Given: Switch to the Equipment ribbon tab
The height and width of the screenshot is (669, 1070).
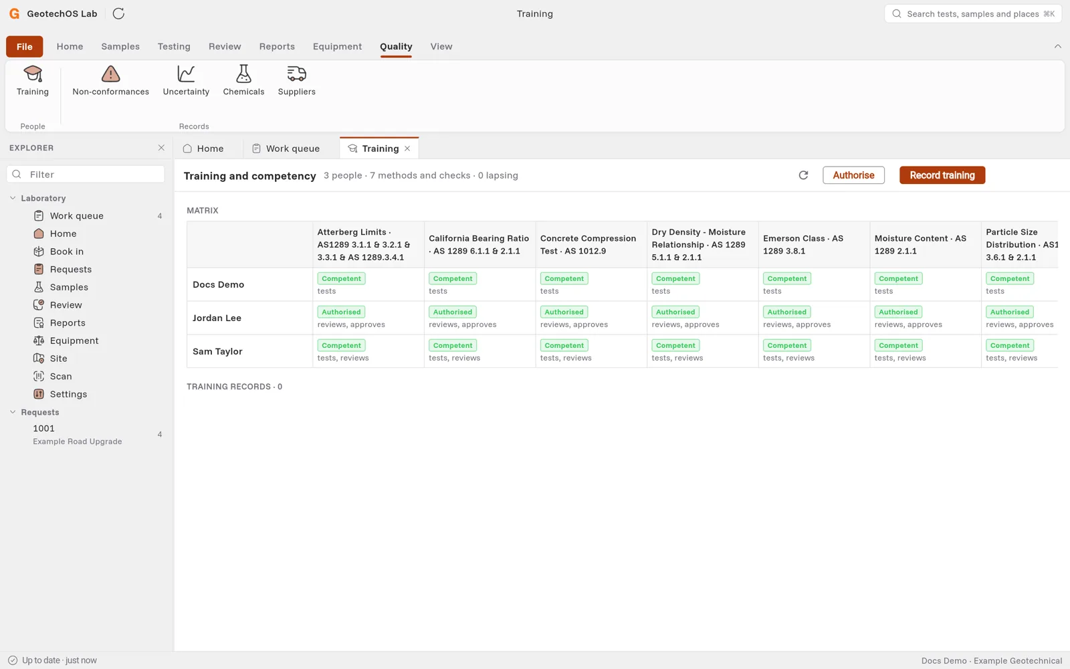Looking at the screenshot, I should point(337,47).
